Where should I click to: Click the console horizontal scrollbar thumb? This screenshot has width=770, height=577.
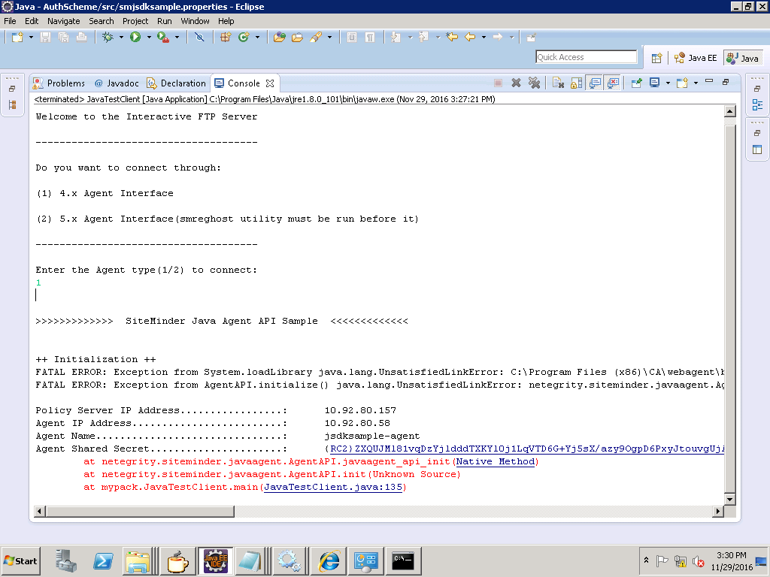click(x=140, y=511)
